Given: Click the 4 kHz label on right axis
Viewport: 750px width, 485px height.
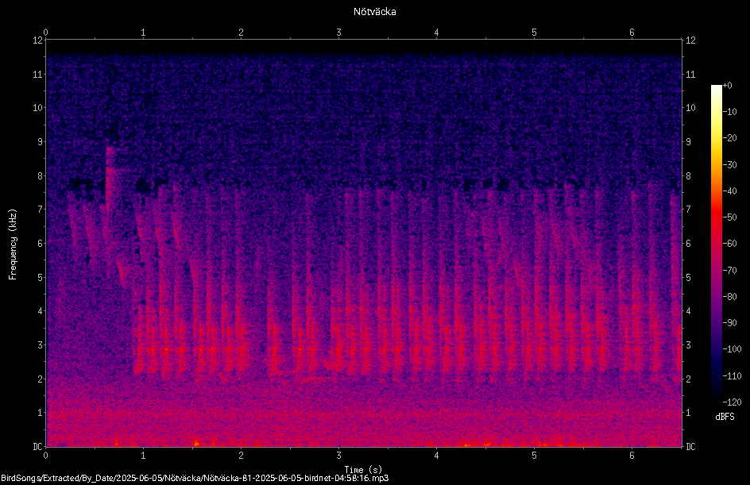Looking at the screenshot, I should click(688, 311).
